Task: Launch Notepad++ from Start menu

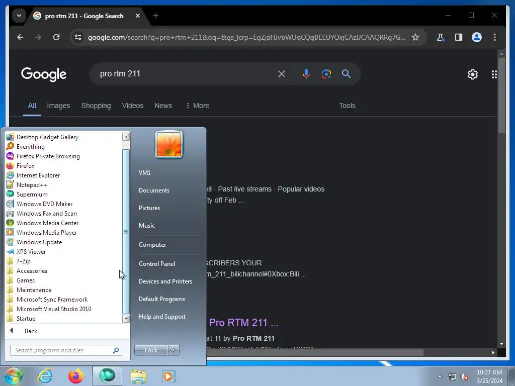Action: click(x=32, y=185)
